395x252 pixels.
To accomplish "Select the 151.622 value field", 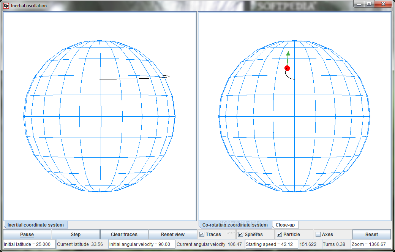I will (x=310, y=244).
